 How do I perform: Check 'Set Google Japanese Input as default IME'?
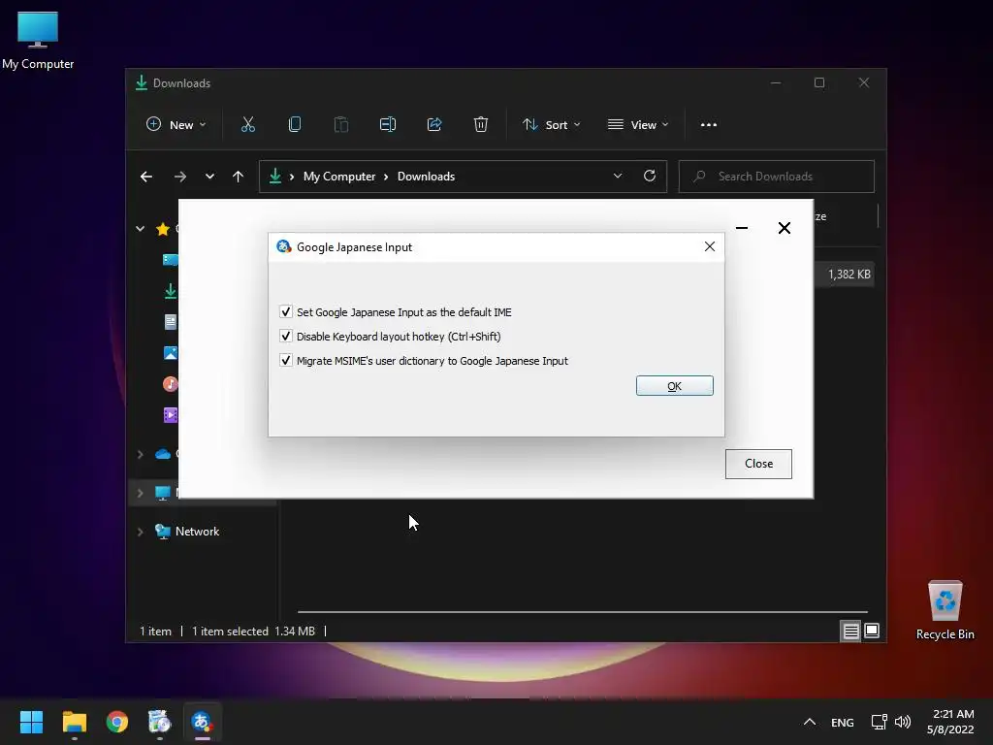tap(286, 311)
